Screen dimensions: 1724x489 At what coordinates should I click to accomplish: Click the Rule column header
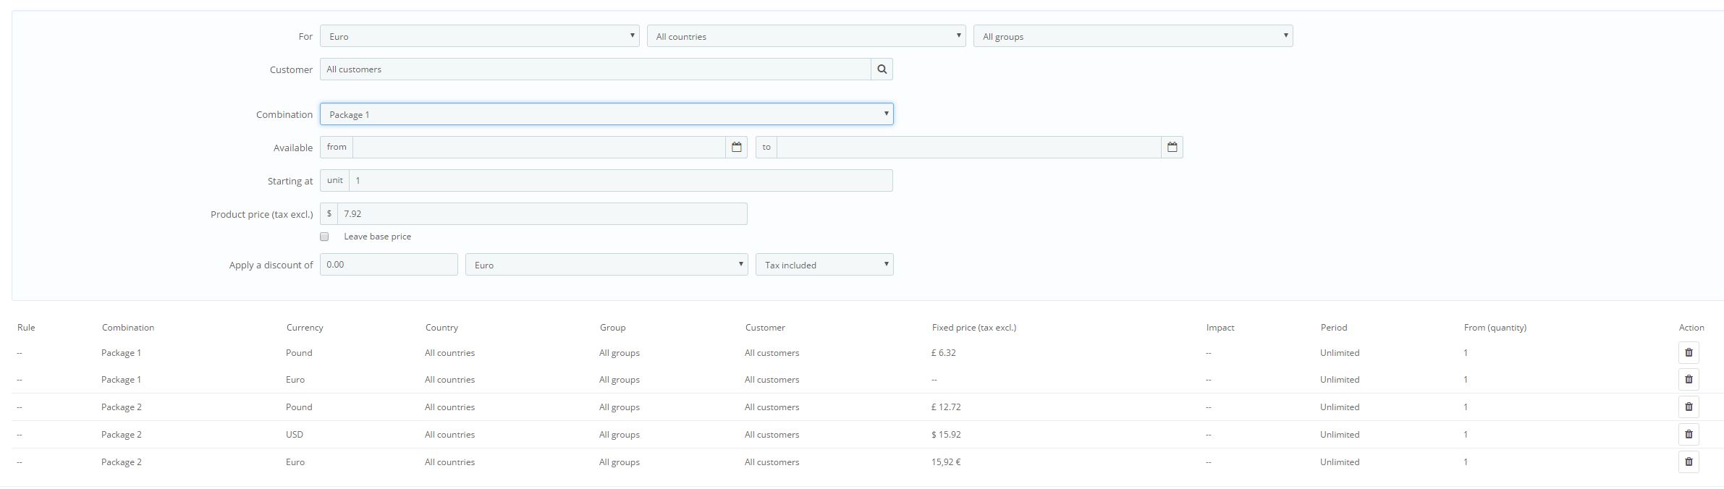pyautogui.click(x=26, y=328)
